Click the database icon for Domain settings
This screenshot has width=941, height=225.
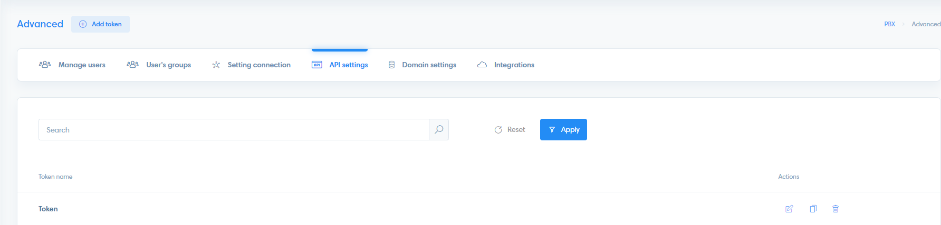coord(391,65)
